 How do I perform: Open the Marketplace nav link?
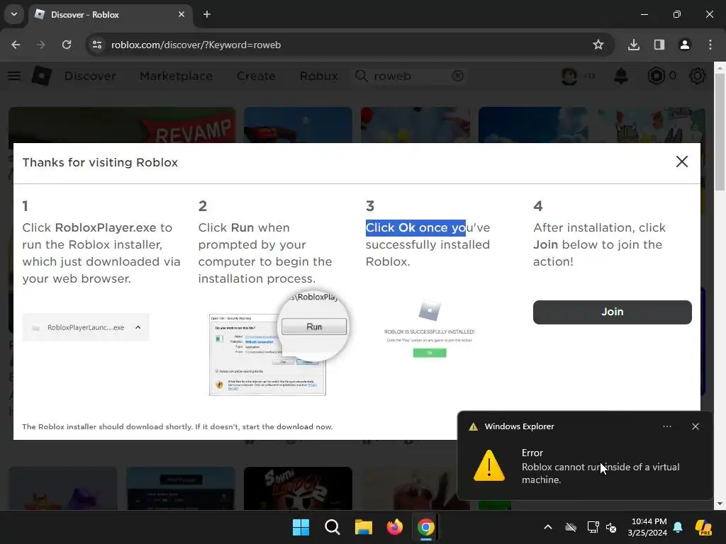pos(176,76)
